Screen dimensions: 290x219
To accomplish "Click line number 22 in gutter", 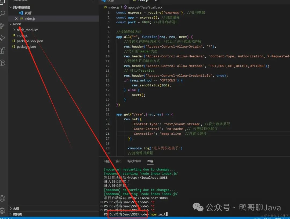I will click(108, 114).
